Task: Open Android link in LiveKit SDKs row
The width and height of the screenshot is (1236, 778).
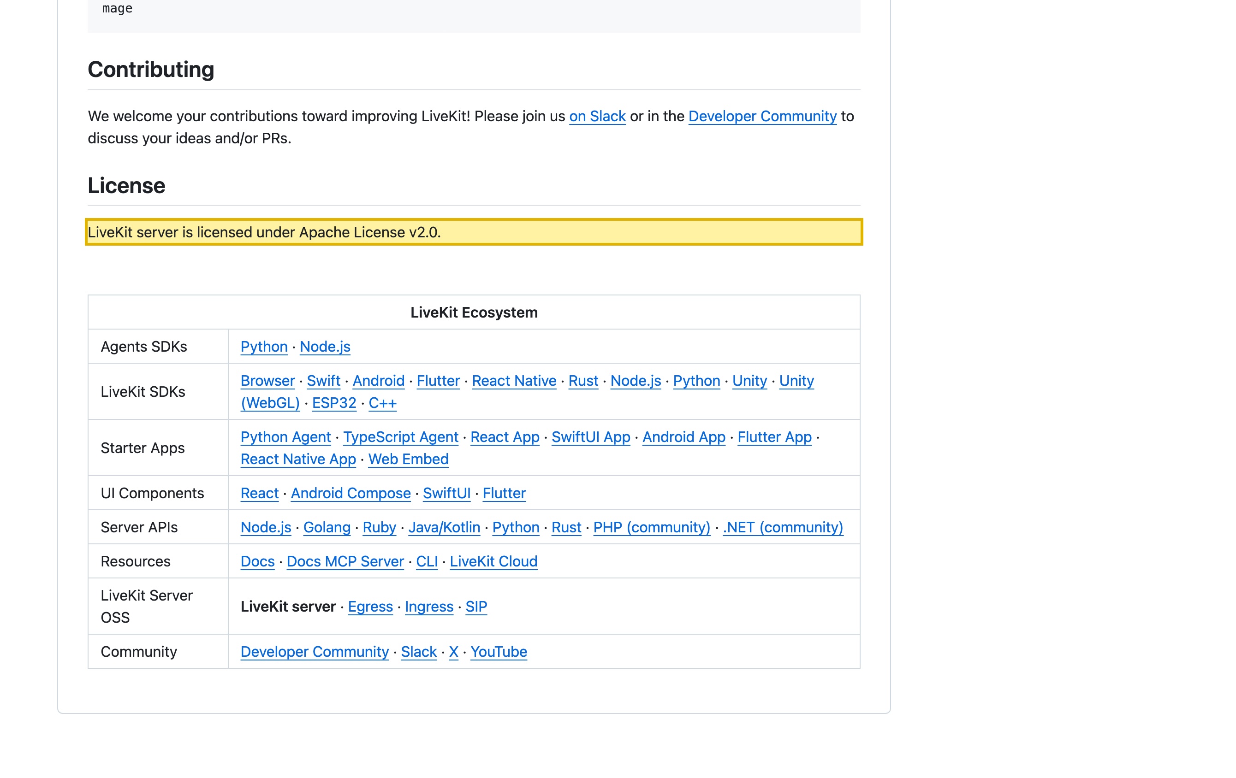Action: point(378,381)
